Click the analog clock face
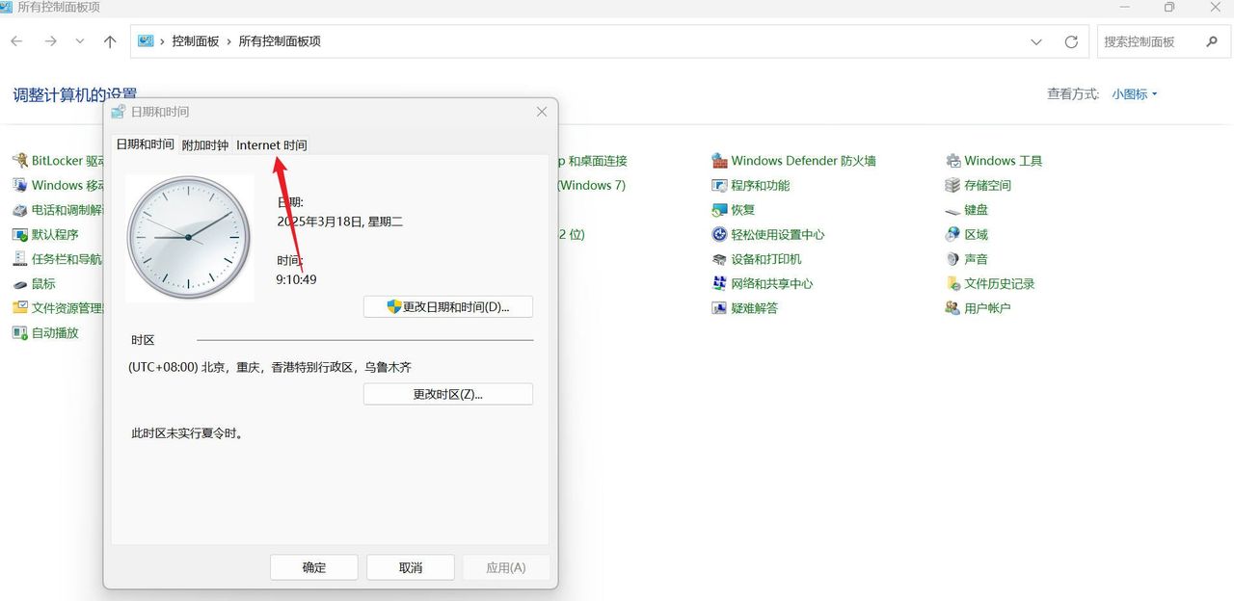 [189, 237]
